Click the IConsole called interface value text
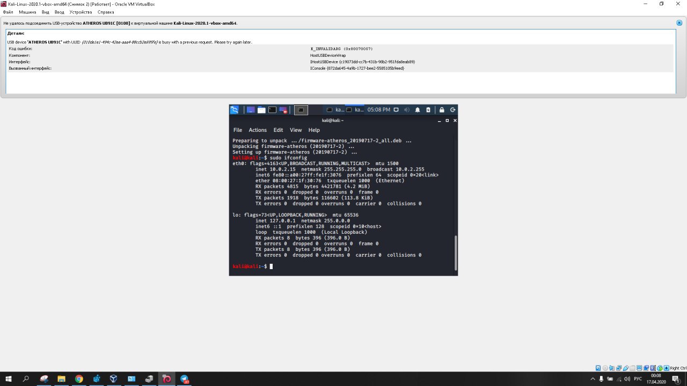This screenshot has height=386, width=687. click(x=357, y=68)
